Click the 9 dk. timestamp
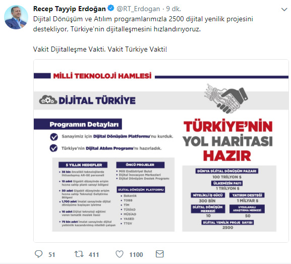 point(173,9)
